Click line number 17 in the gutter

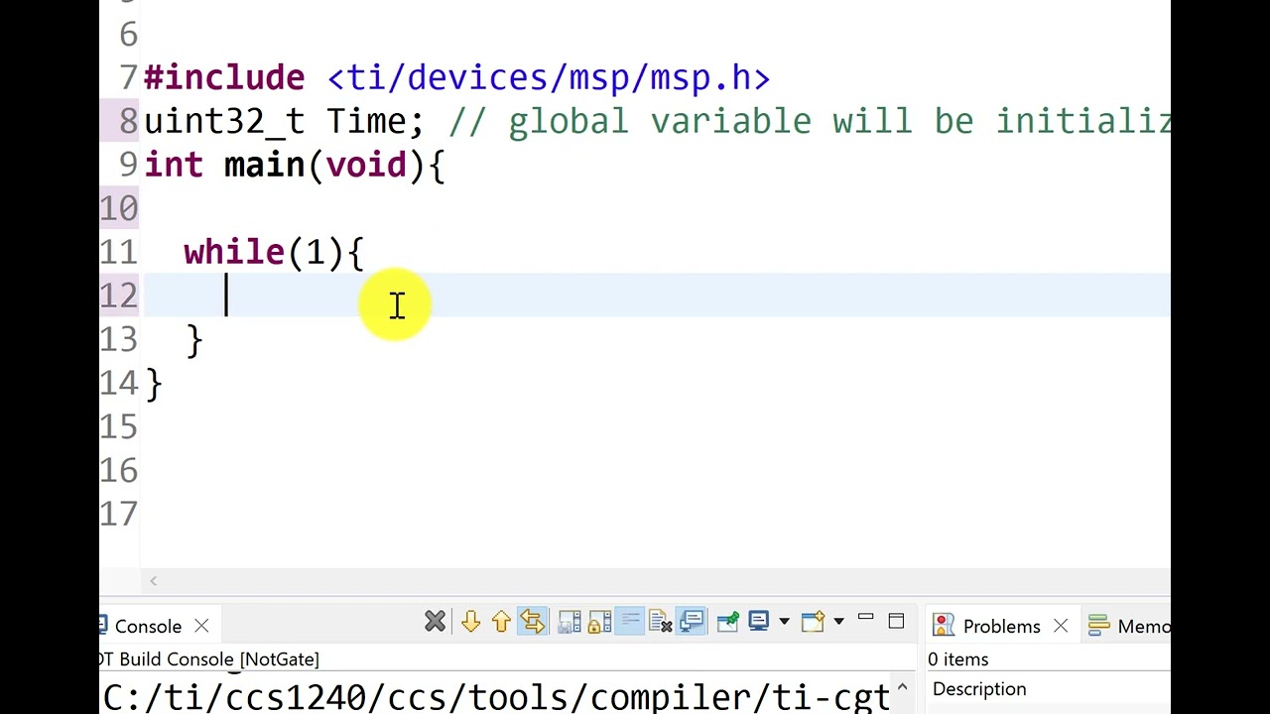tap(118, 514)
